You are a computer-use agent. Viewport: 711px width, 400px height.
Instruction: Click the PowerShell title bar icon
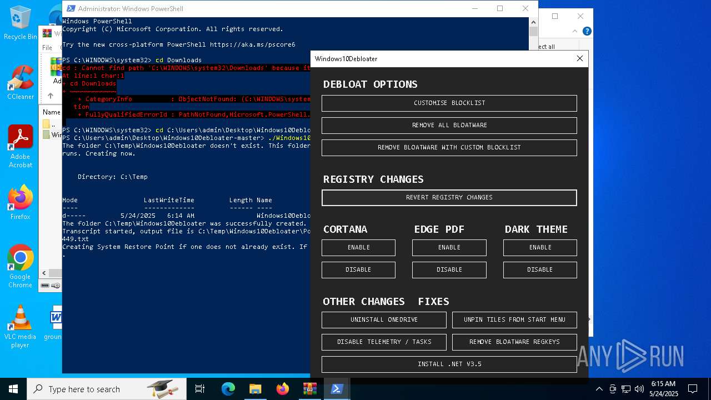(70, 8)
